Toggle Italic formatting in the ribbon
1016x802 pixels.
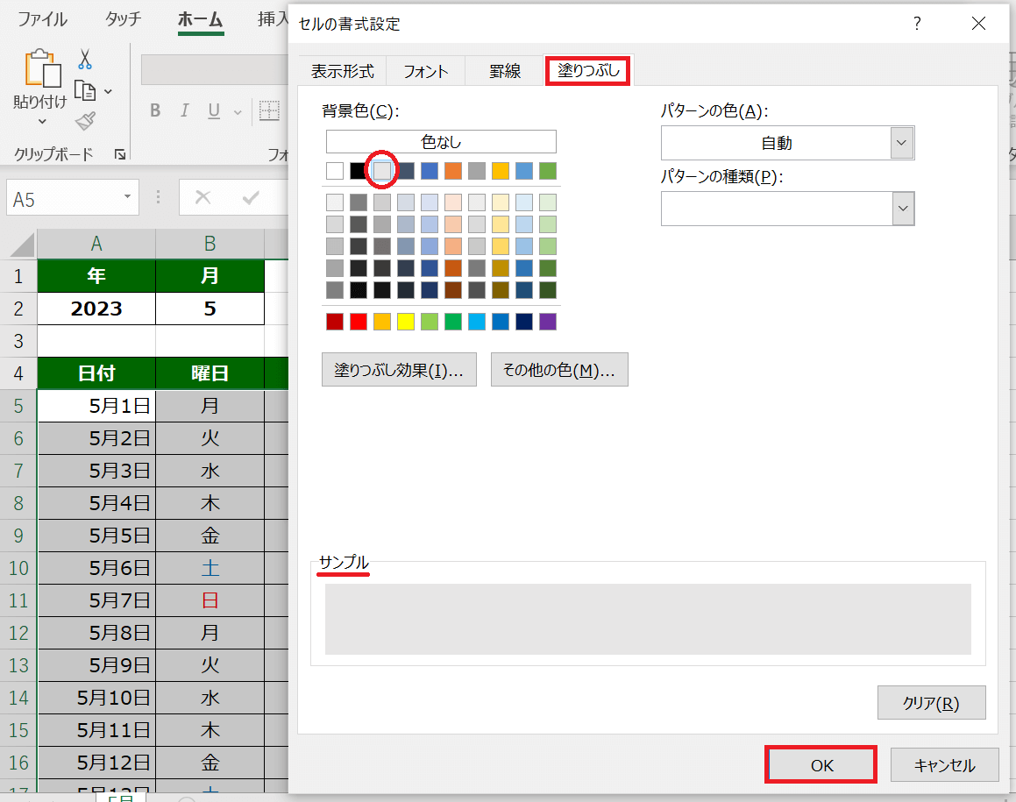point(184,110)
